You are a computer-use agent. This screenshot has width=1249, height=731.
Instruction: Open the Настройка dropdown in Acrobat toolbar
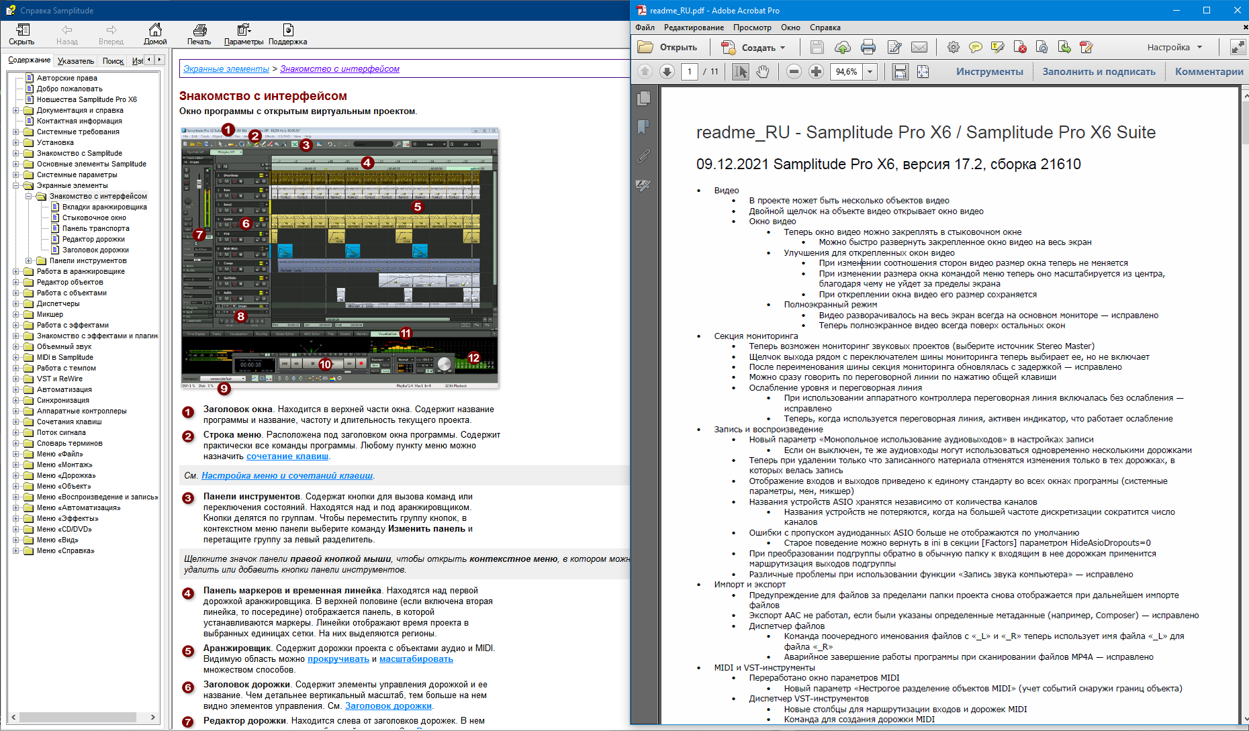click(x=1174, y=47)
